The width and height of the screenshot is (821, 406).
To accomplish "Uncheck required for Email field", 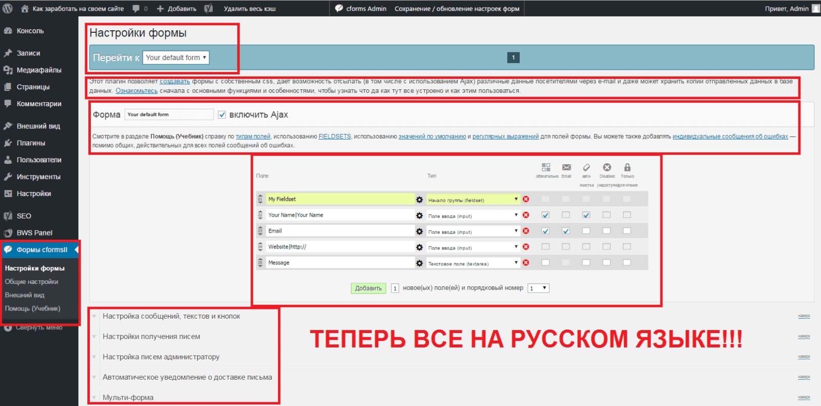I will click(545, 231).
